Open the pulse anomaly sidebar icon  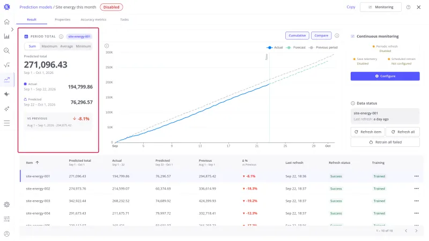pos(7,94)
